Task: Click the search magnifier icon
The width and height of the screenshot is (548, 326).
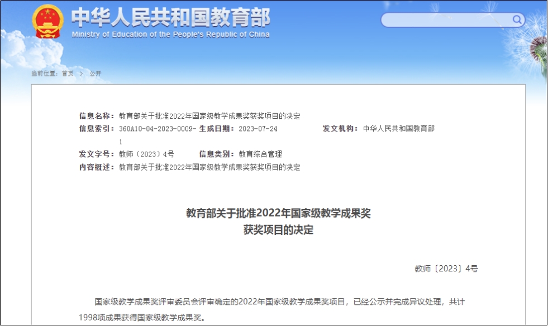Action: pos(517,20)
